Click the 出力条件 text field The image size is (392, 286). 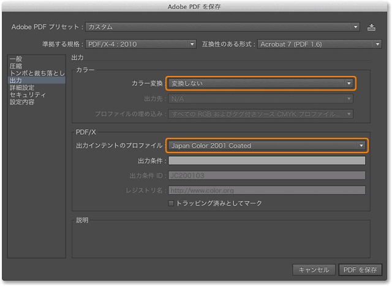pyautogui.click(x=266, y=160)
